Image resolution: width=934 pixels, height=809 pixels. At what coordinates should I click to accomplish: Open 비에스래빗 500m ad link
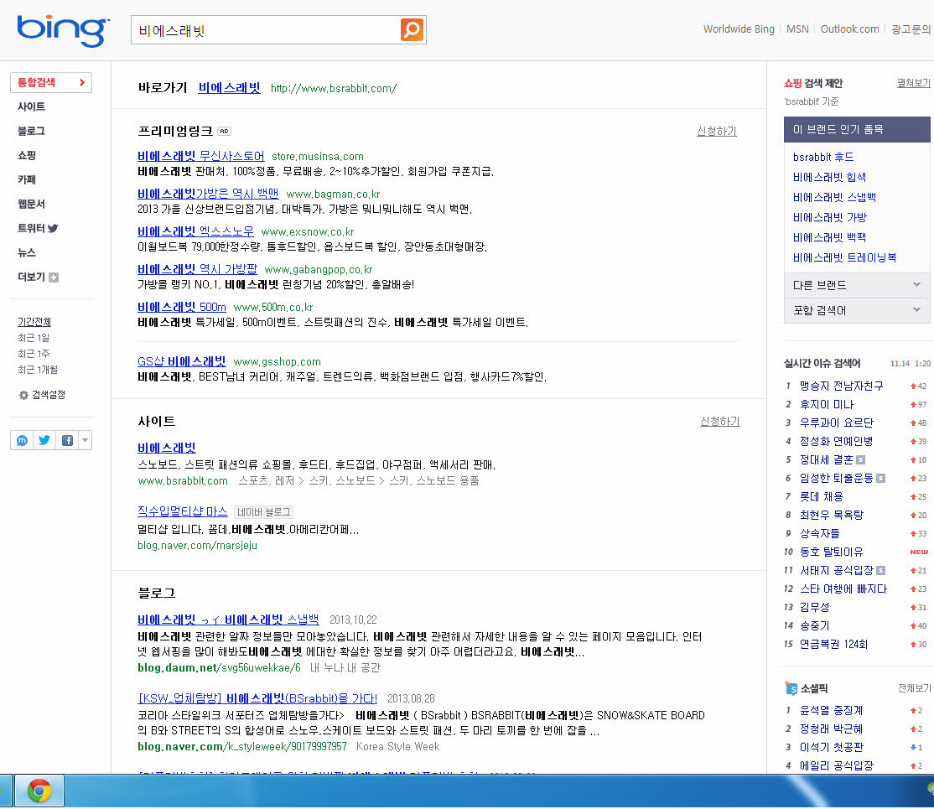tap(182, 308)
